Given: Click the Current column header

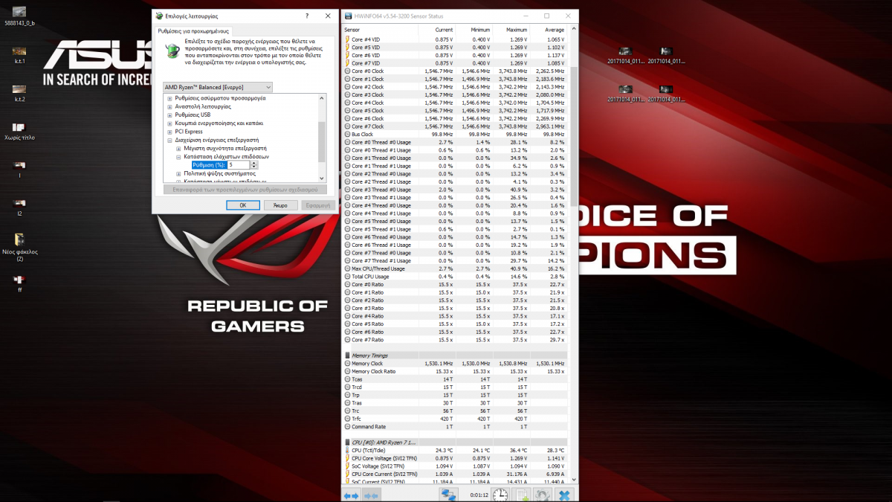Looking at the screenshot, I should [436, 30].
